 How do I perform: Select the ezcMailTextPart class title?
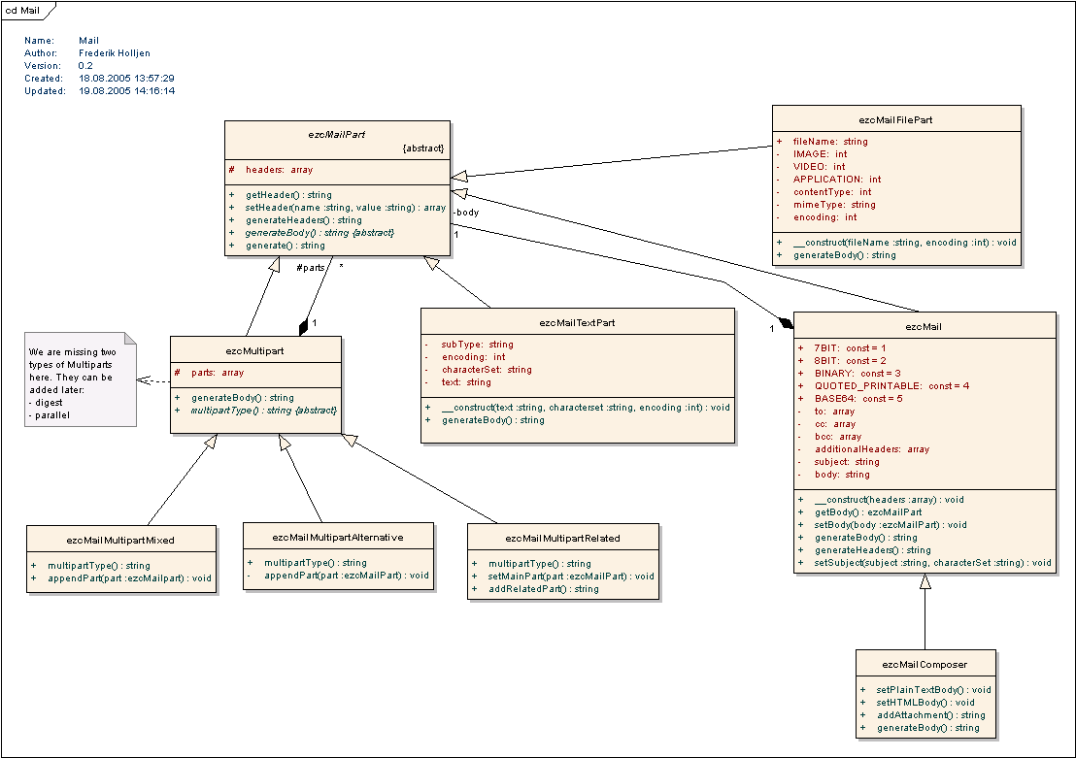tap(577, 322)
